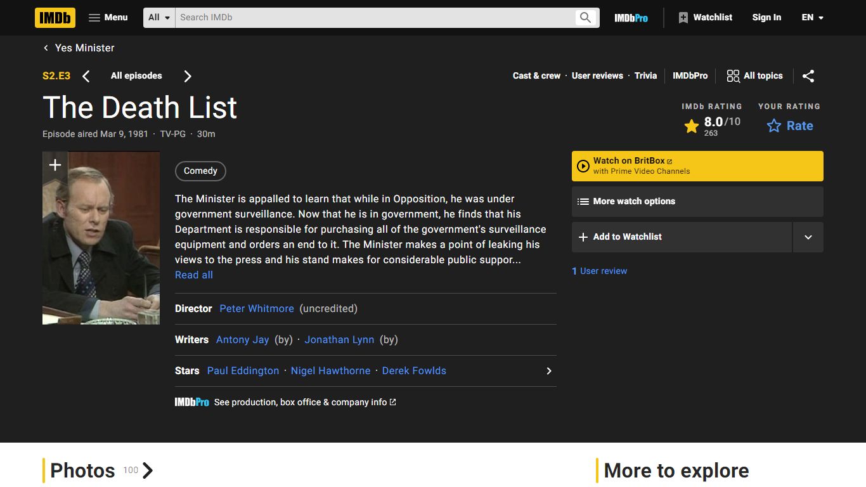The height and width of the screenshot is (487, 866).
Task: Open User reviews section
Action: (597, 76)
